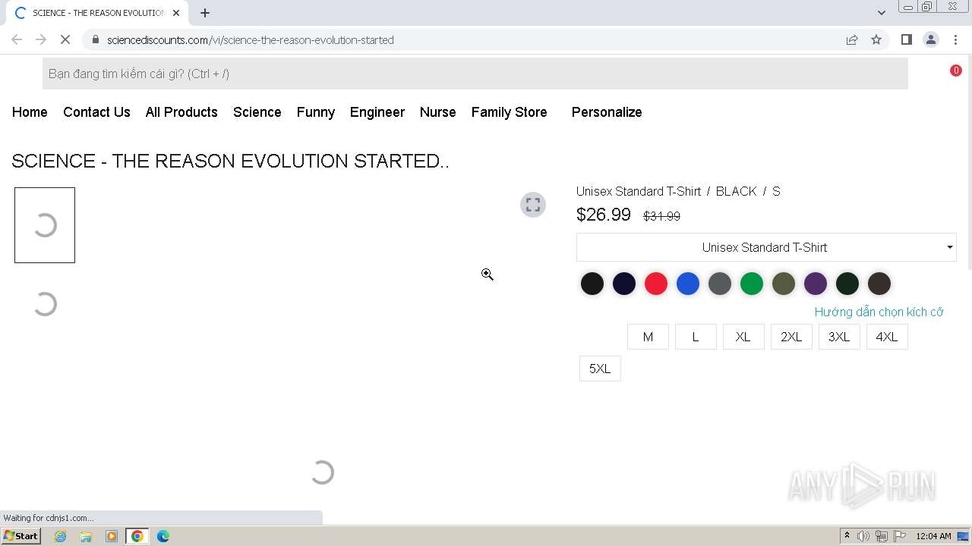Bookmark this page with the star icon
The image size is (972, 546).
click(876, 39)
